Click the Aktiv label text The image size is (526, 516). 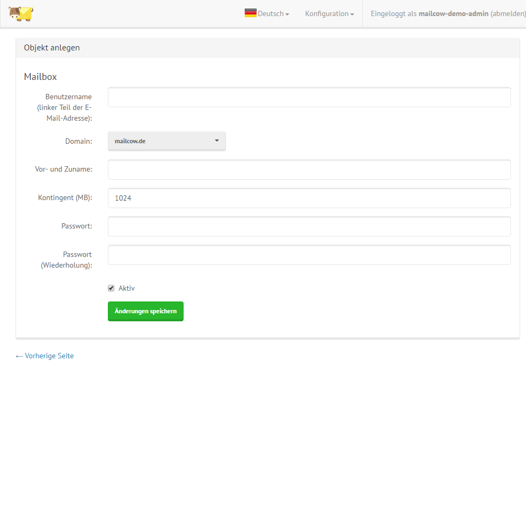pos(127,288)
